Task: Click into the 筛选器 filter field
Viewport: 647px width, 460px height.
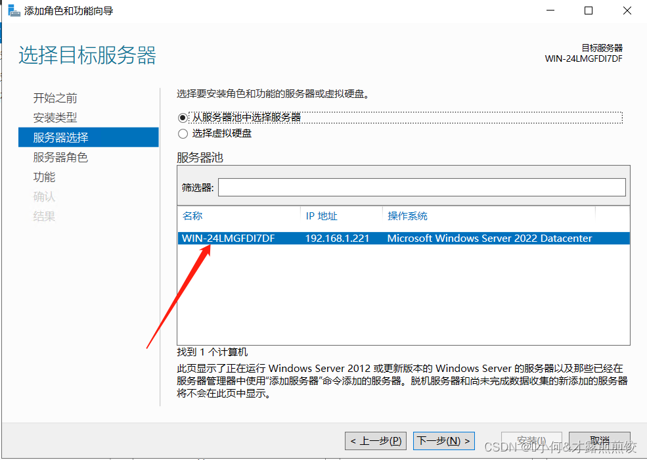Action: (422, 187)
